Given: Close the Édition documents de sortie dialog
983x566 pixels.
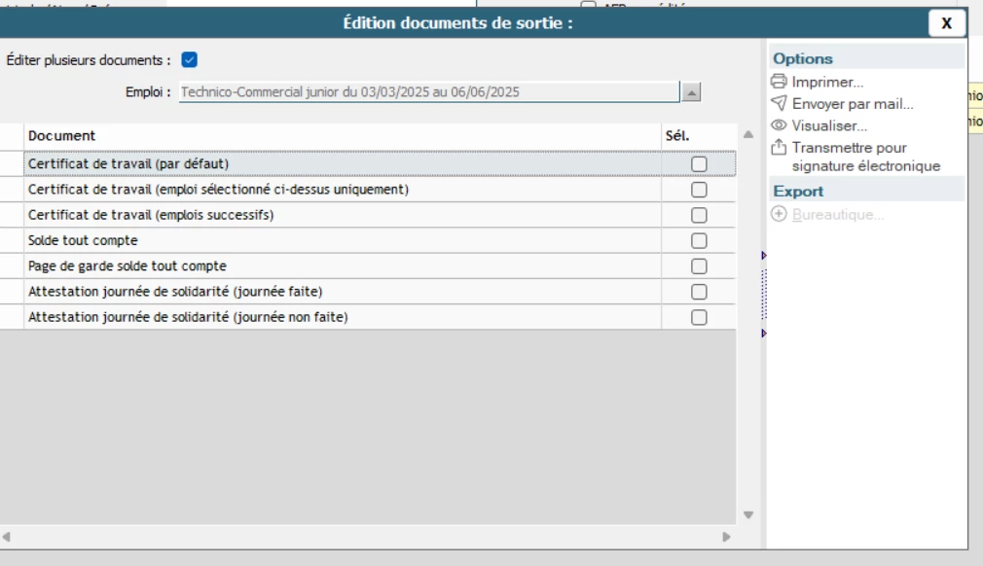Looking at the screenshot, I should point(947,23).
